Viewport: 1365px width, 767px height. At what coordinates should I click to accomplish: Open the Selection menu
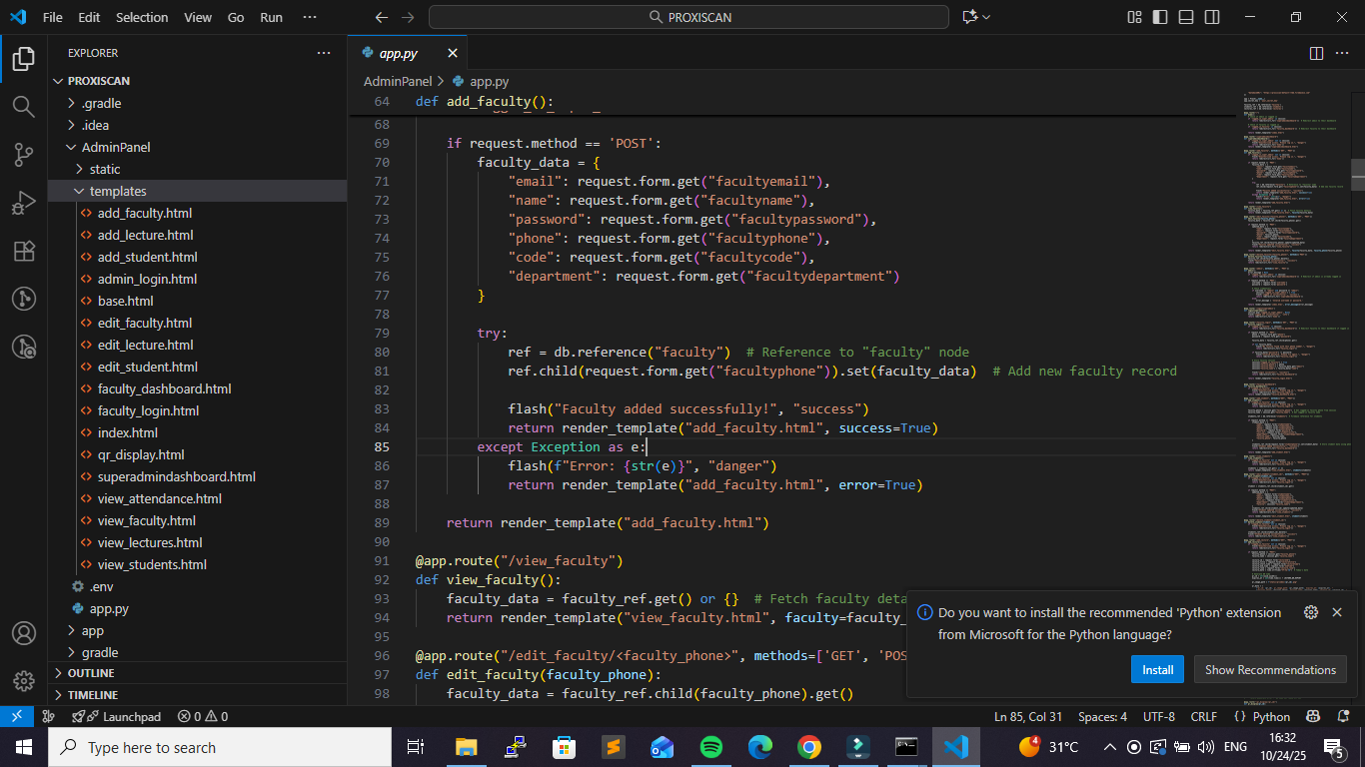pos(142,17)
